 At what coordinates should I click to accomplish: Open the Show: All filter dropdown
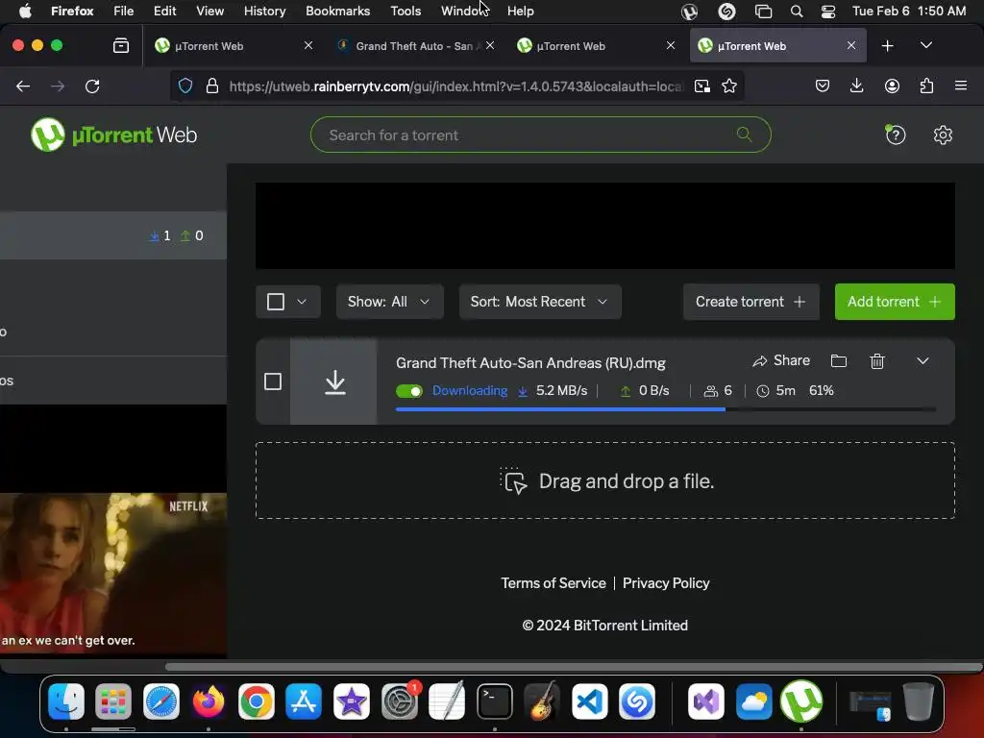390,302
